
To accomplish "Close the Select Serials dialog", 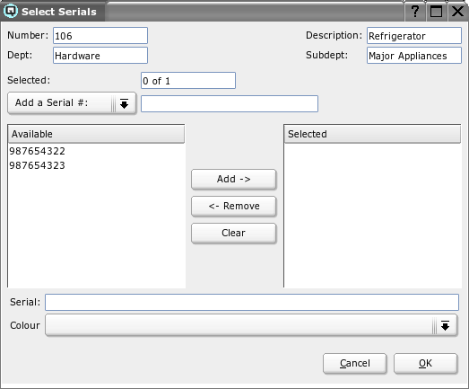I will [x=457, y=12].
